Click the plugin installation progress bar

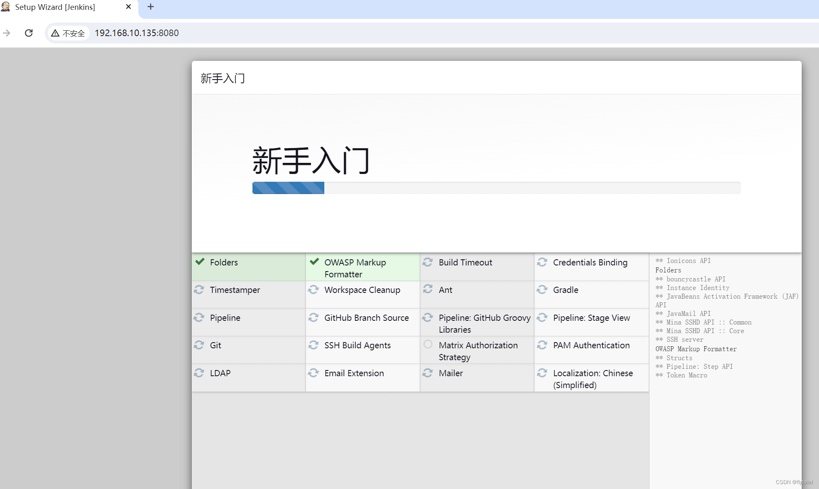click(496, 188)
